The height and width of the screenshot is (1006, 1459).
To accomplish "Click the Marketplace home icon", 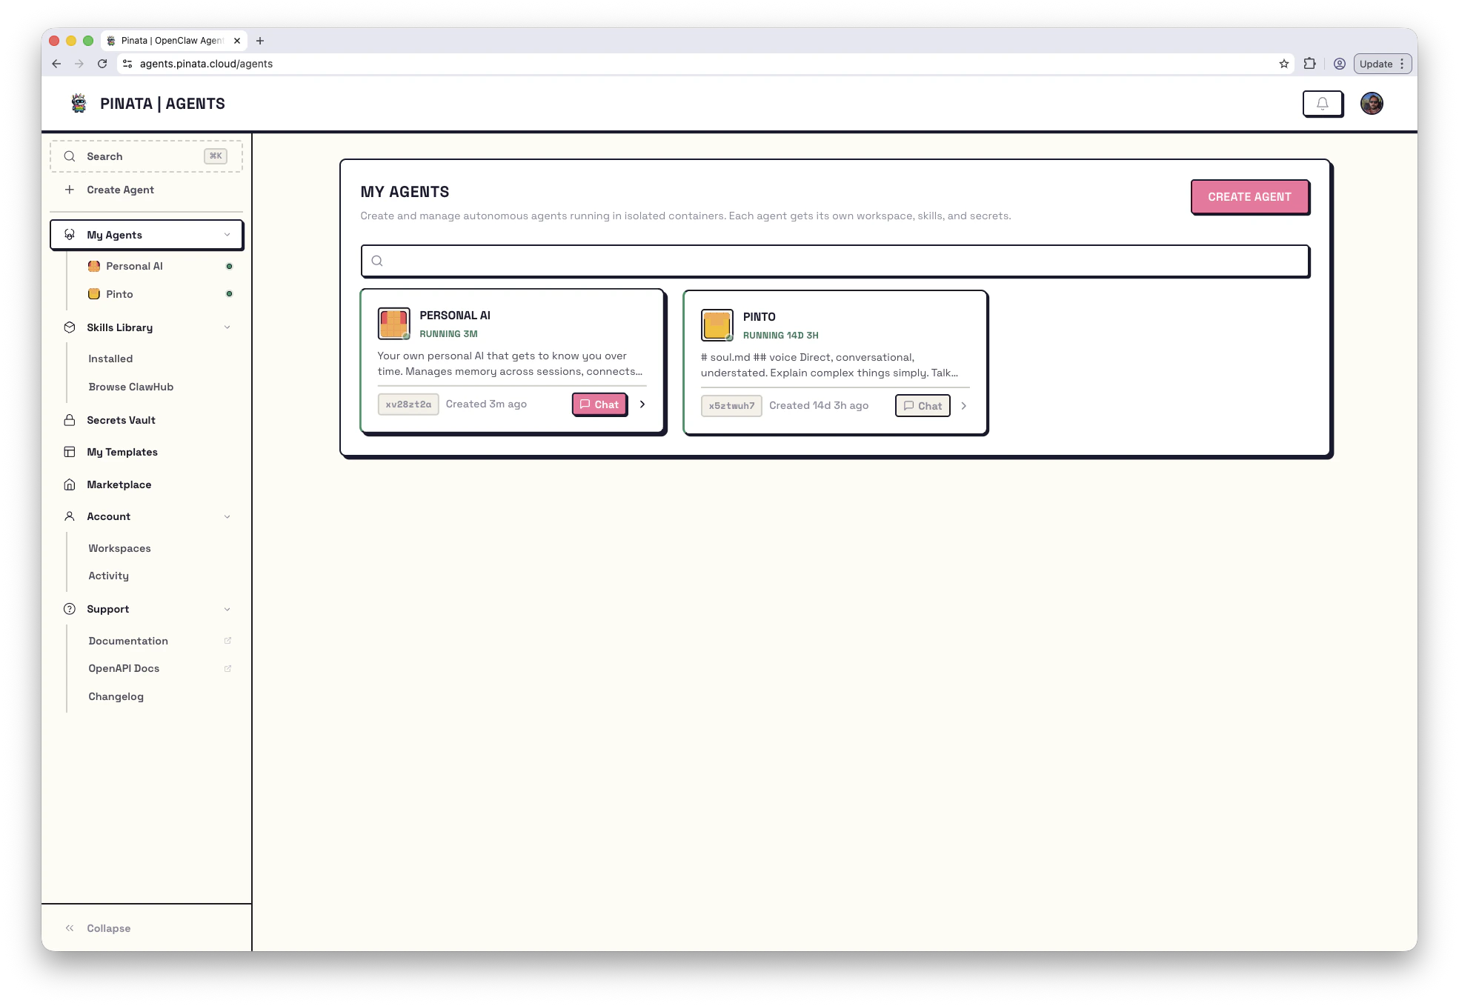I will [70, 484].
